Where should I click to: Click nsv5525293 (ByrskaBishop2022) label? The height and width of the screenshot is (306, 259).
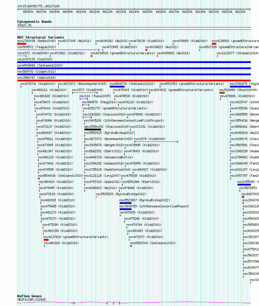pyautogui.click(x=121, y=194)
